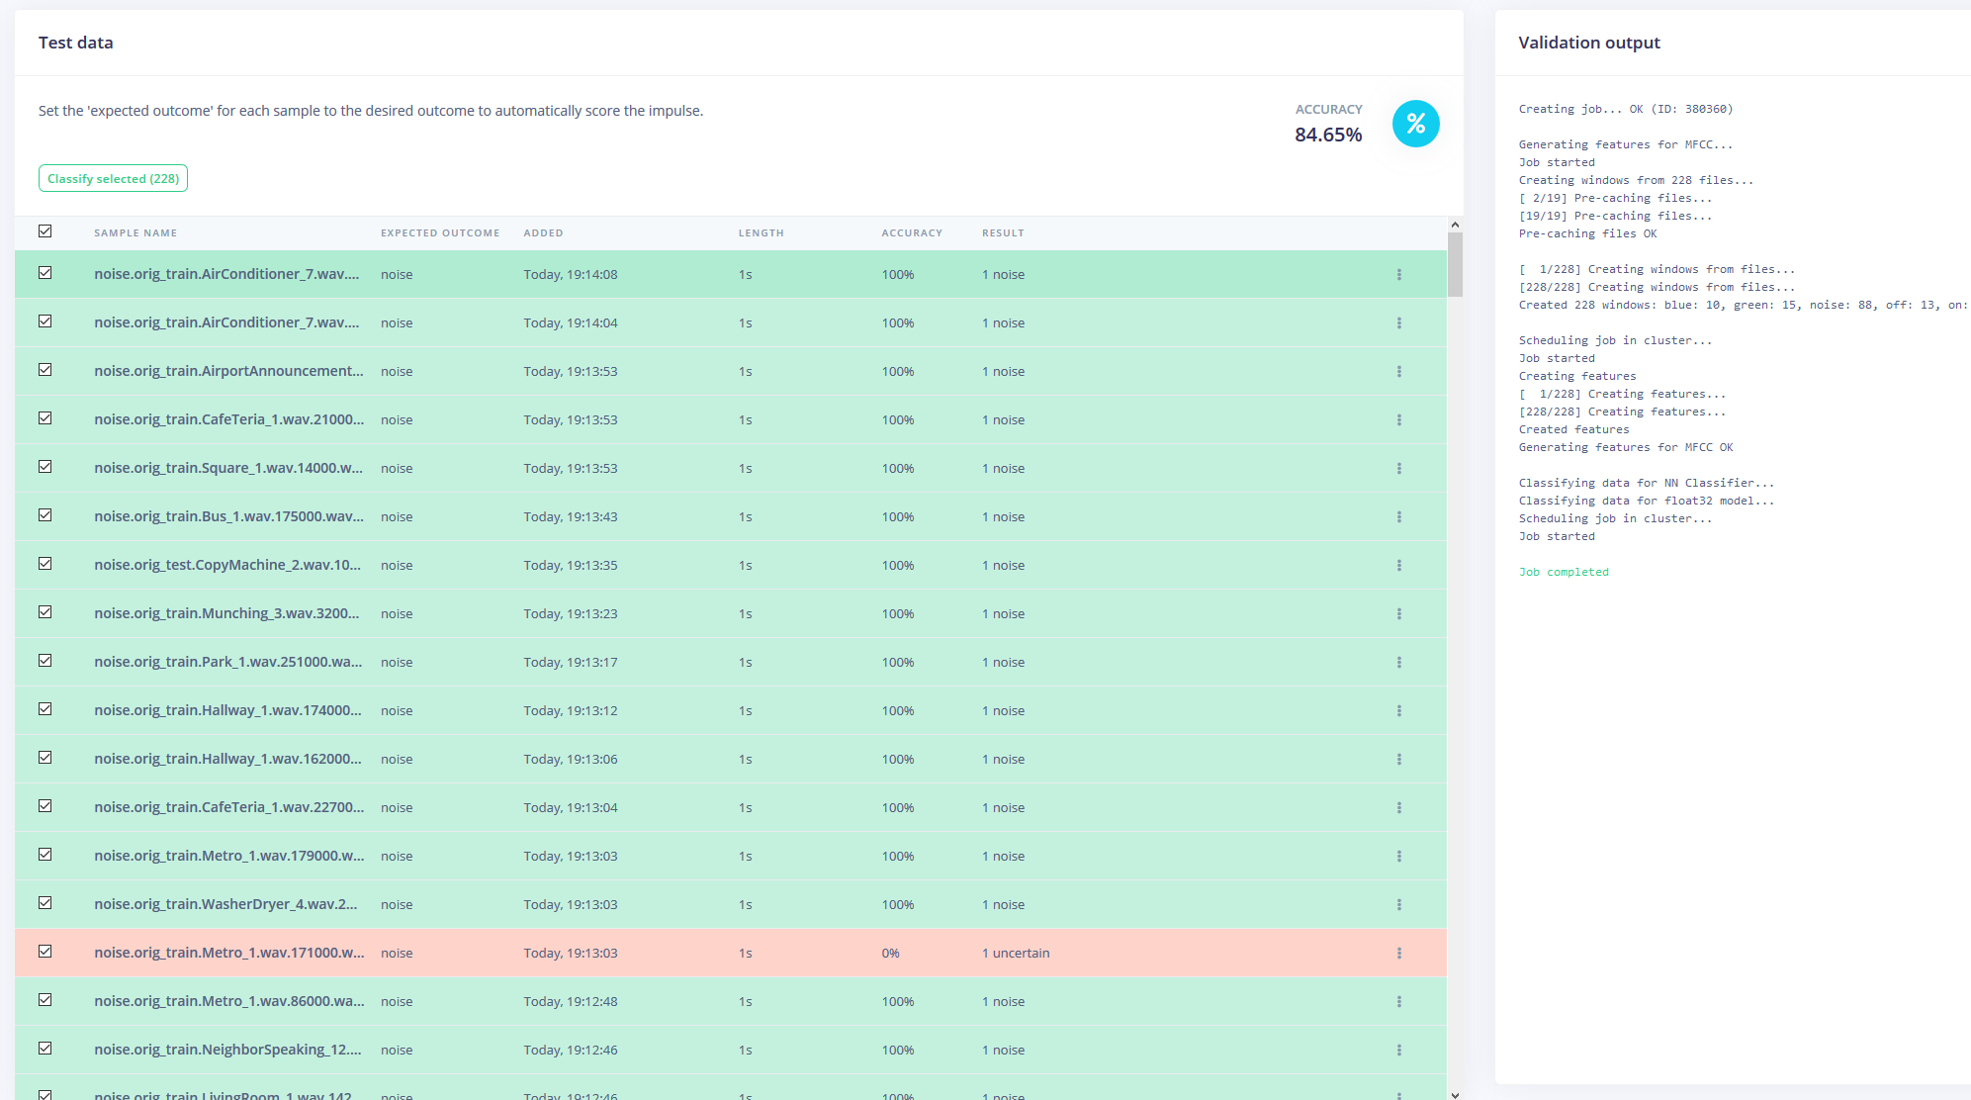The height and width of the screenshot is (1100, 1971).
Task: Toggle the select-all checkbox in table header
Action: [x=45, y=231]
